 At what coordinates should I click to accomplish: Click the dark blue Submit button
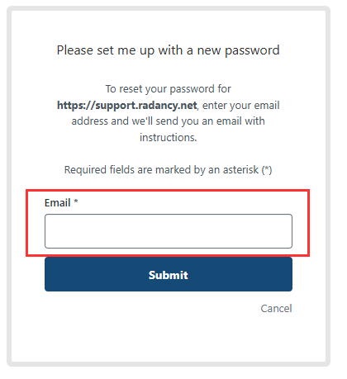point(169,274)
